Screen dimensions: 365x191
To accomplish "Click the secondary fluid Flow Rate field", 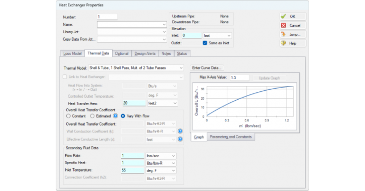I will pyautogui.click(x=132, y=156).
